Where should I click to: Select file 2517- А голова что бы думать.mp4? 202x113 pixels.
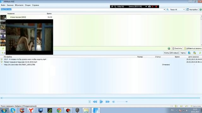[x=25, y=59]
